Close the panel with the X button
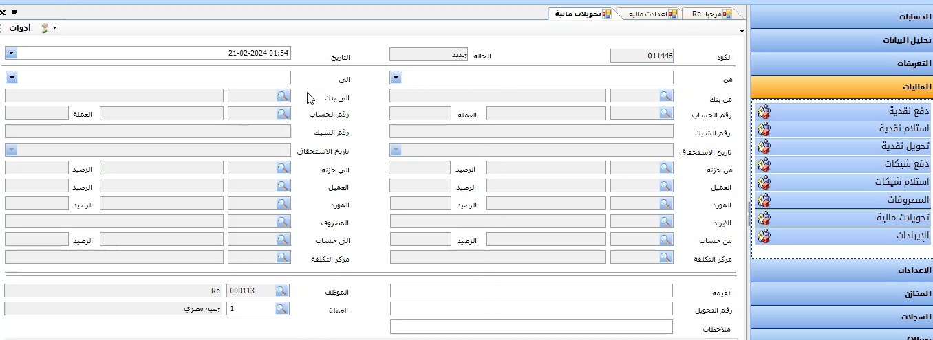 click(x=3, y=12)
